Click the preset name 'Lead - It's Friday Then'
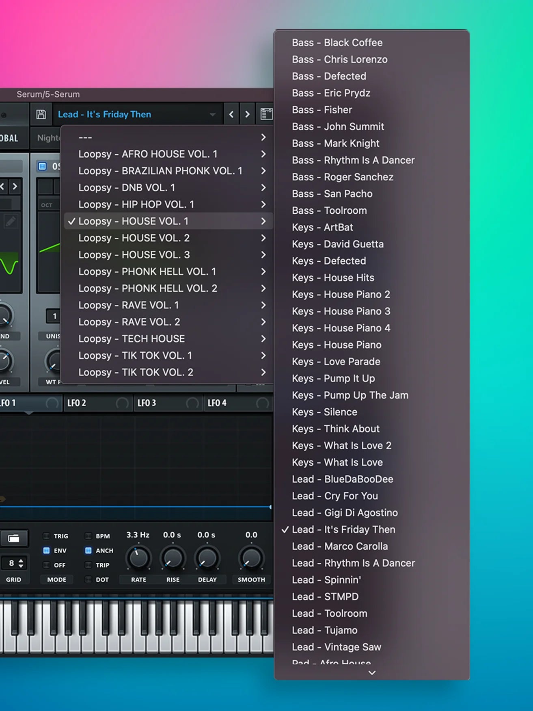The image size is (533, 711). (104, 115)
